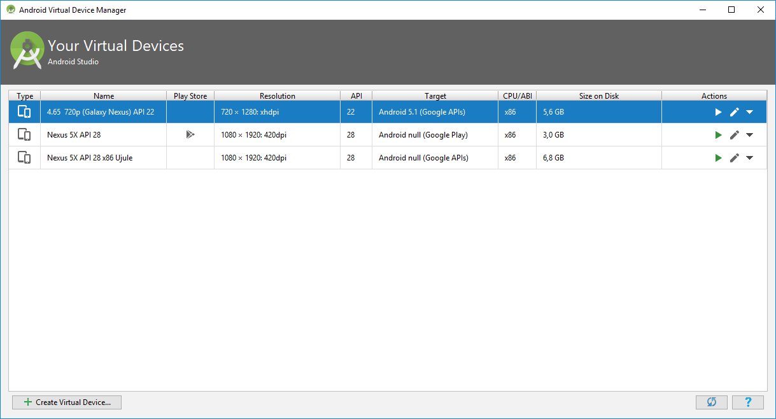Screen dimensions: 776x419
Task: Sort by the API column header
Action: tap(356, 96)
